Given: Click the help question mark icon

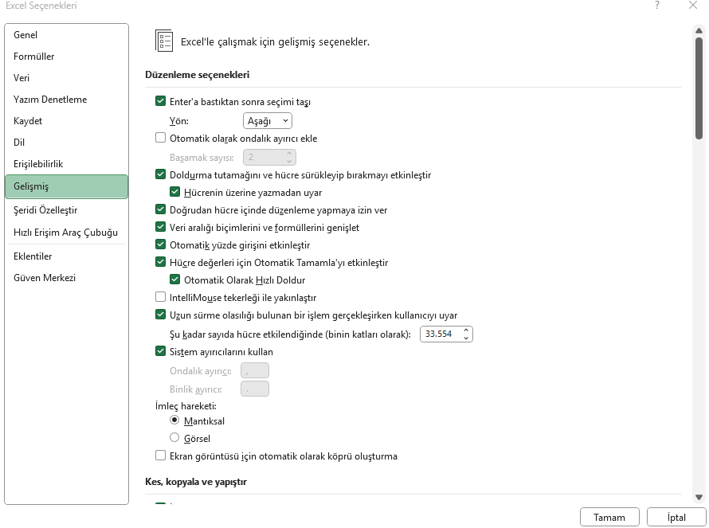Looking at the screenshot, I should coord(657,6).
